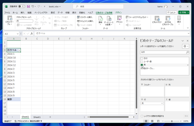Toggle the 自動保存 switch
The width and height of the screenshot is (194, 126).
pos(22,7)
